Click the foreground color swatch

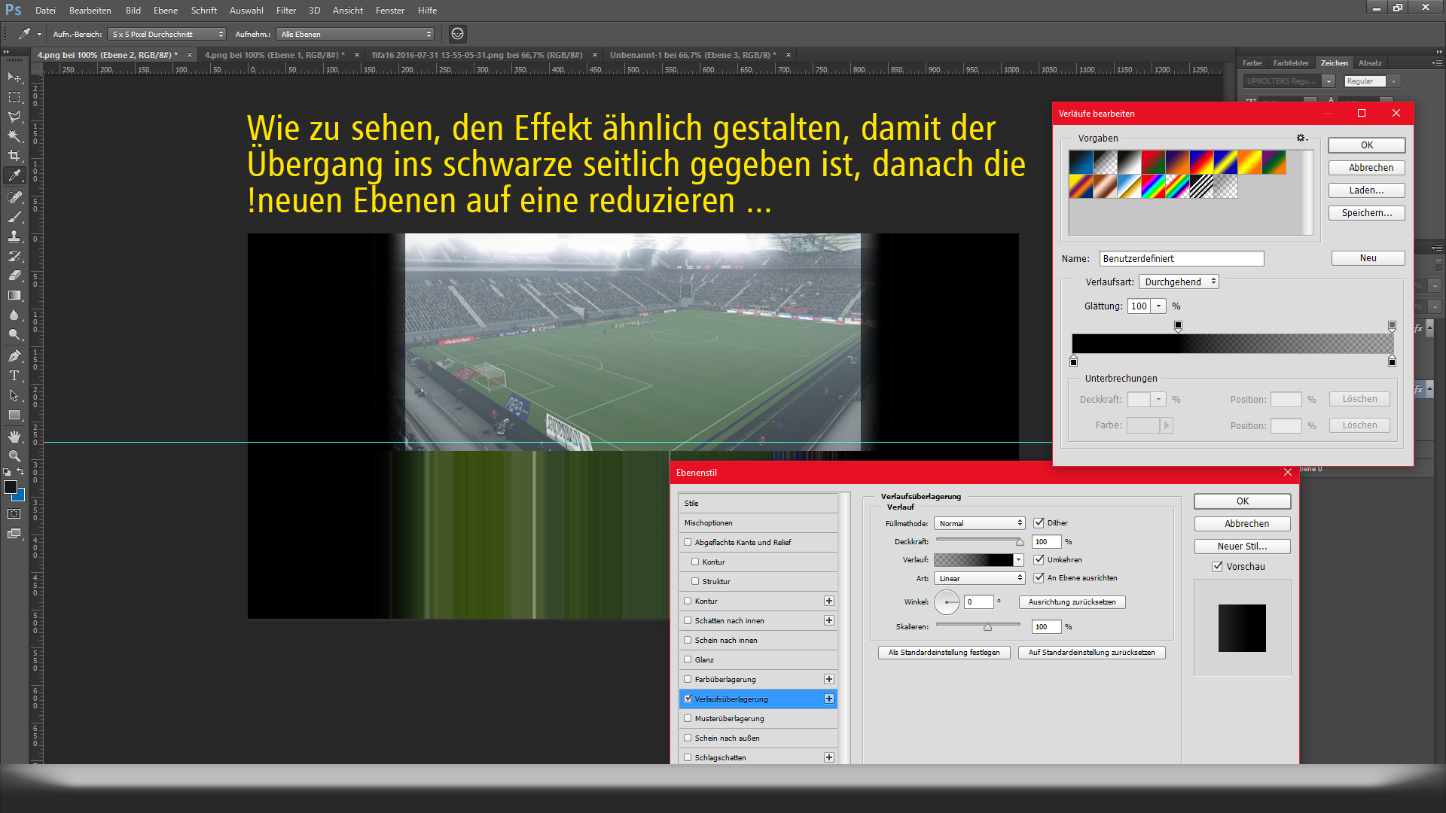[x=11, y=488]
